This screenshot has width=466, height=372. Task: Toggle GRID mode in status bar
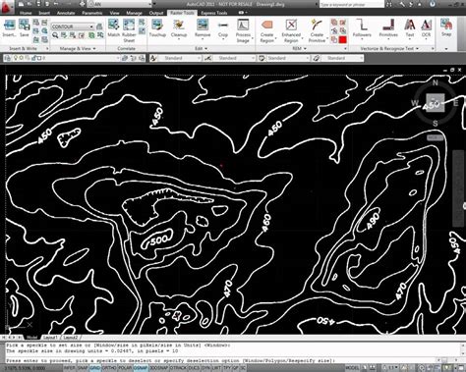point(95,368)
